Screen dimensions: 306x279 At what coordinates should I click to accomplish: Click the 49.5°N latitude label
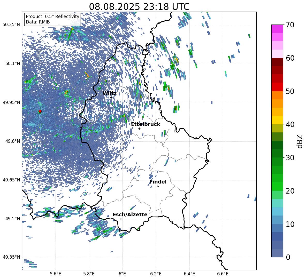tap(12, 219)
